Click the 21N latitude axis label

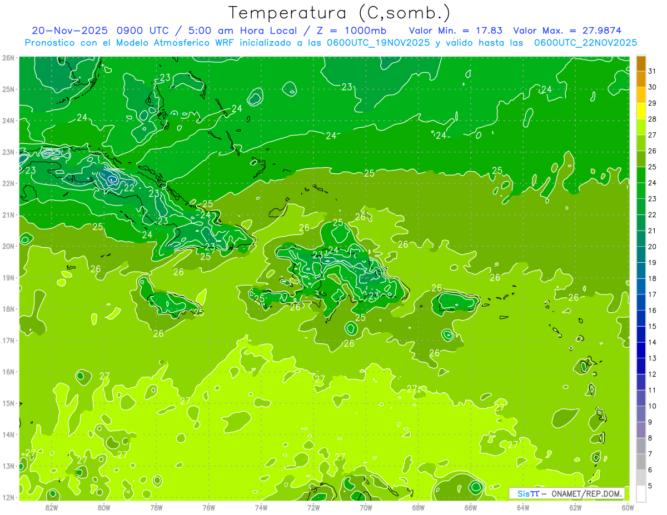[9, 214]
